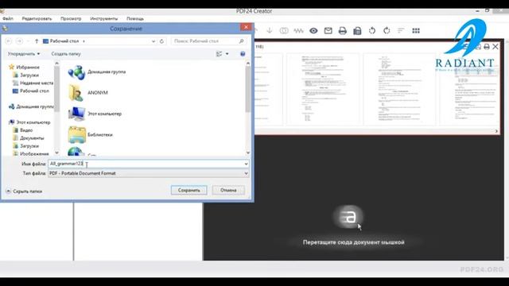
Task: Click the view mode icon in Save dialog
Action: pos(220,54)
